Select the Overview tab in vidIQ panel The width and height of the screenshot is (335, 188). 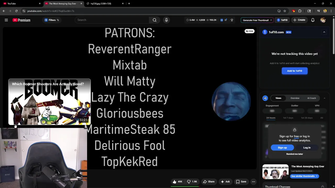click(295, 98)
